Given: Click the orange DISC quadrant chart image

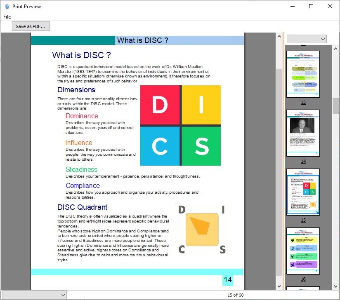Looking at the screenshot, I should tap(202, 230).
